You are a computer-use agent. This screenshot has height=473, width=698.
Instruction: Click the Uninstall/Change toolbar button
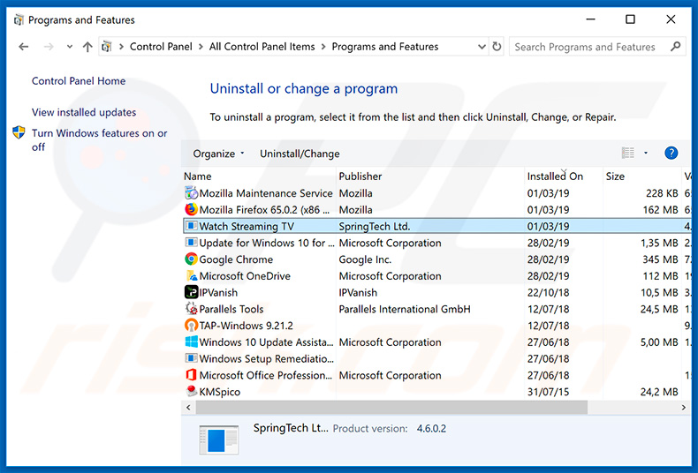click(300, 154)
